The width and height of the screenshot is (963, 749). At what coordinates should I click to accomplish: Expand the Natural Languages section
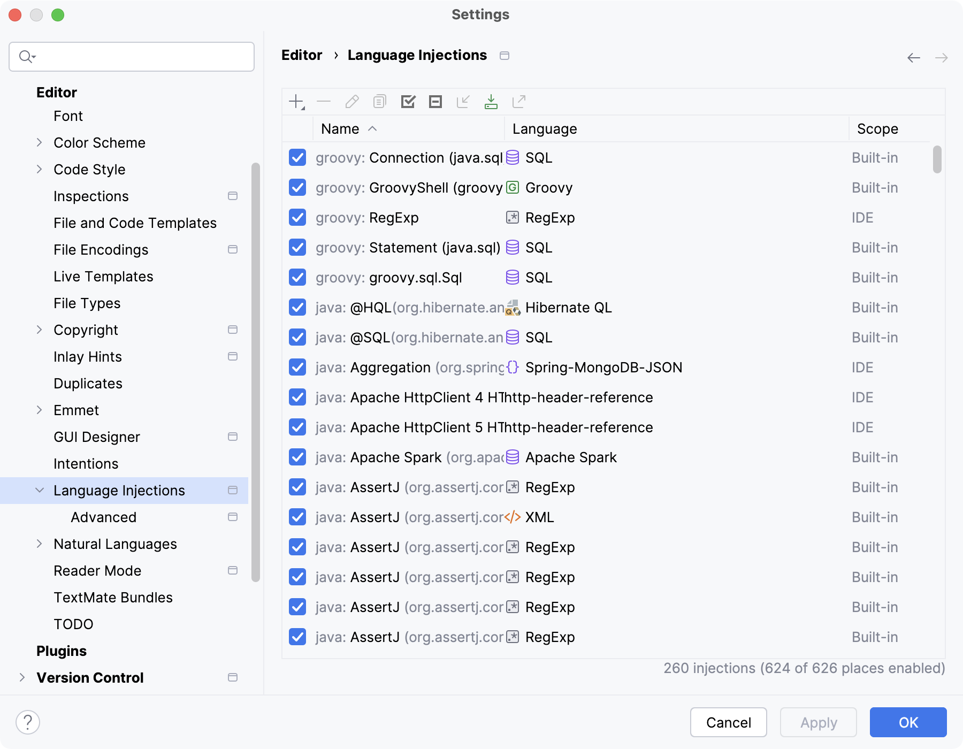(x=40, y=544)
